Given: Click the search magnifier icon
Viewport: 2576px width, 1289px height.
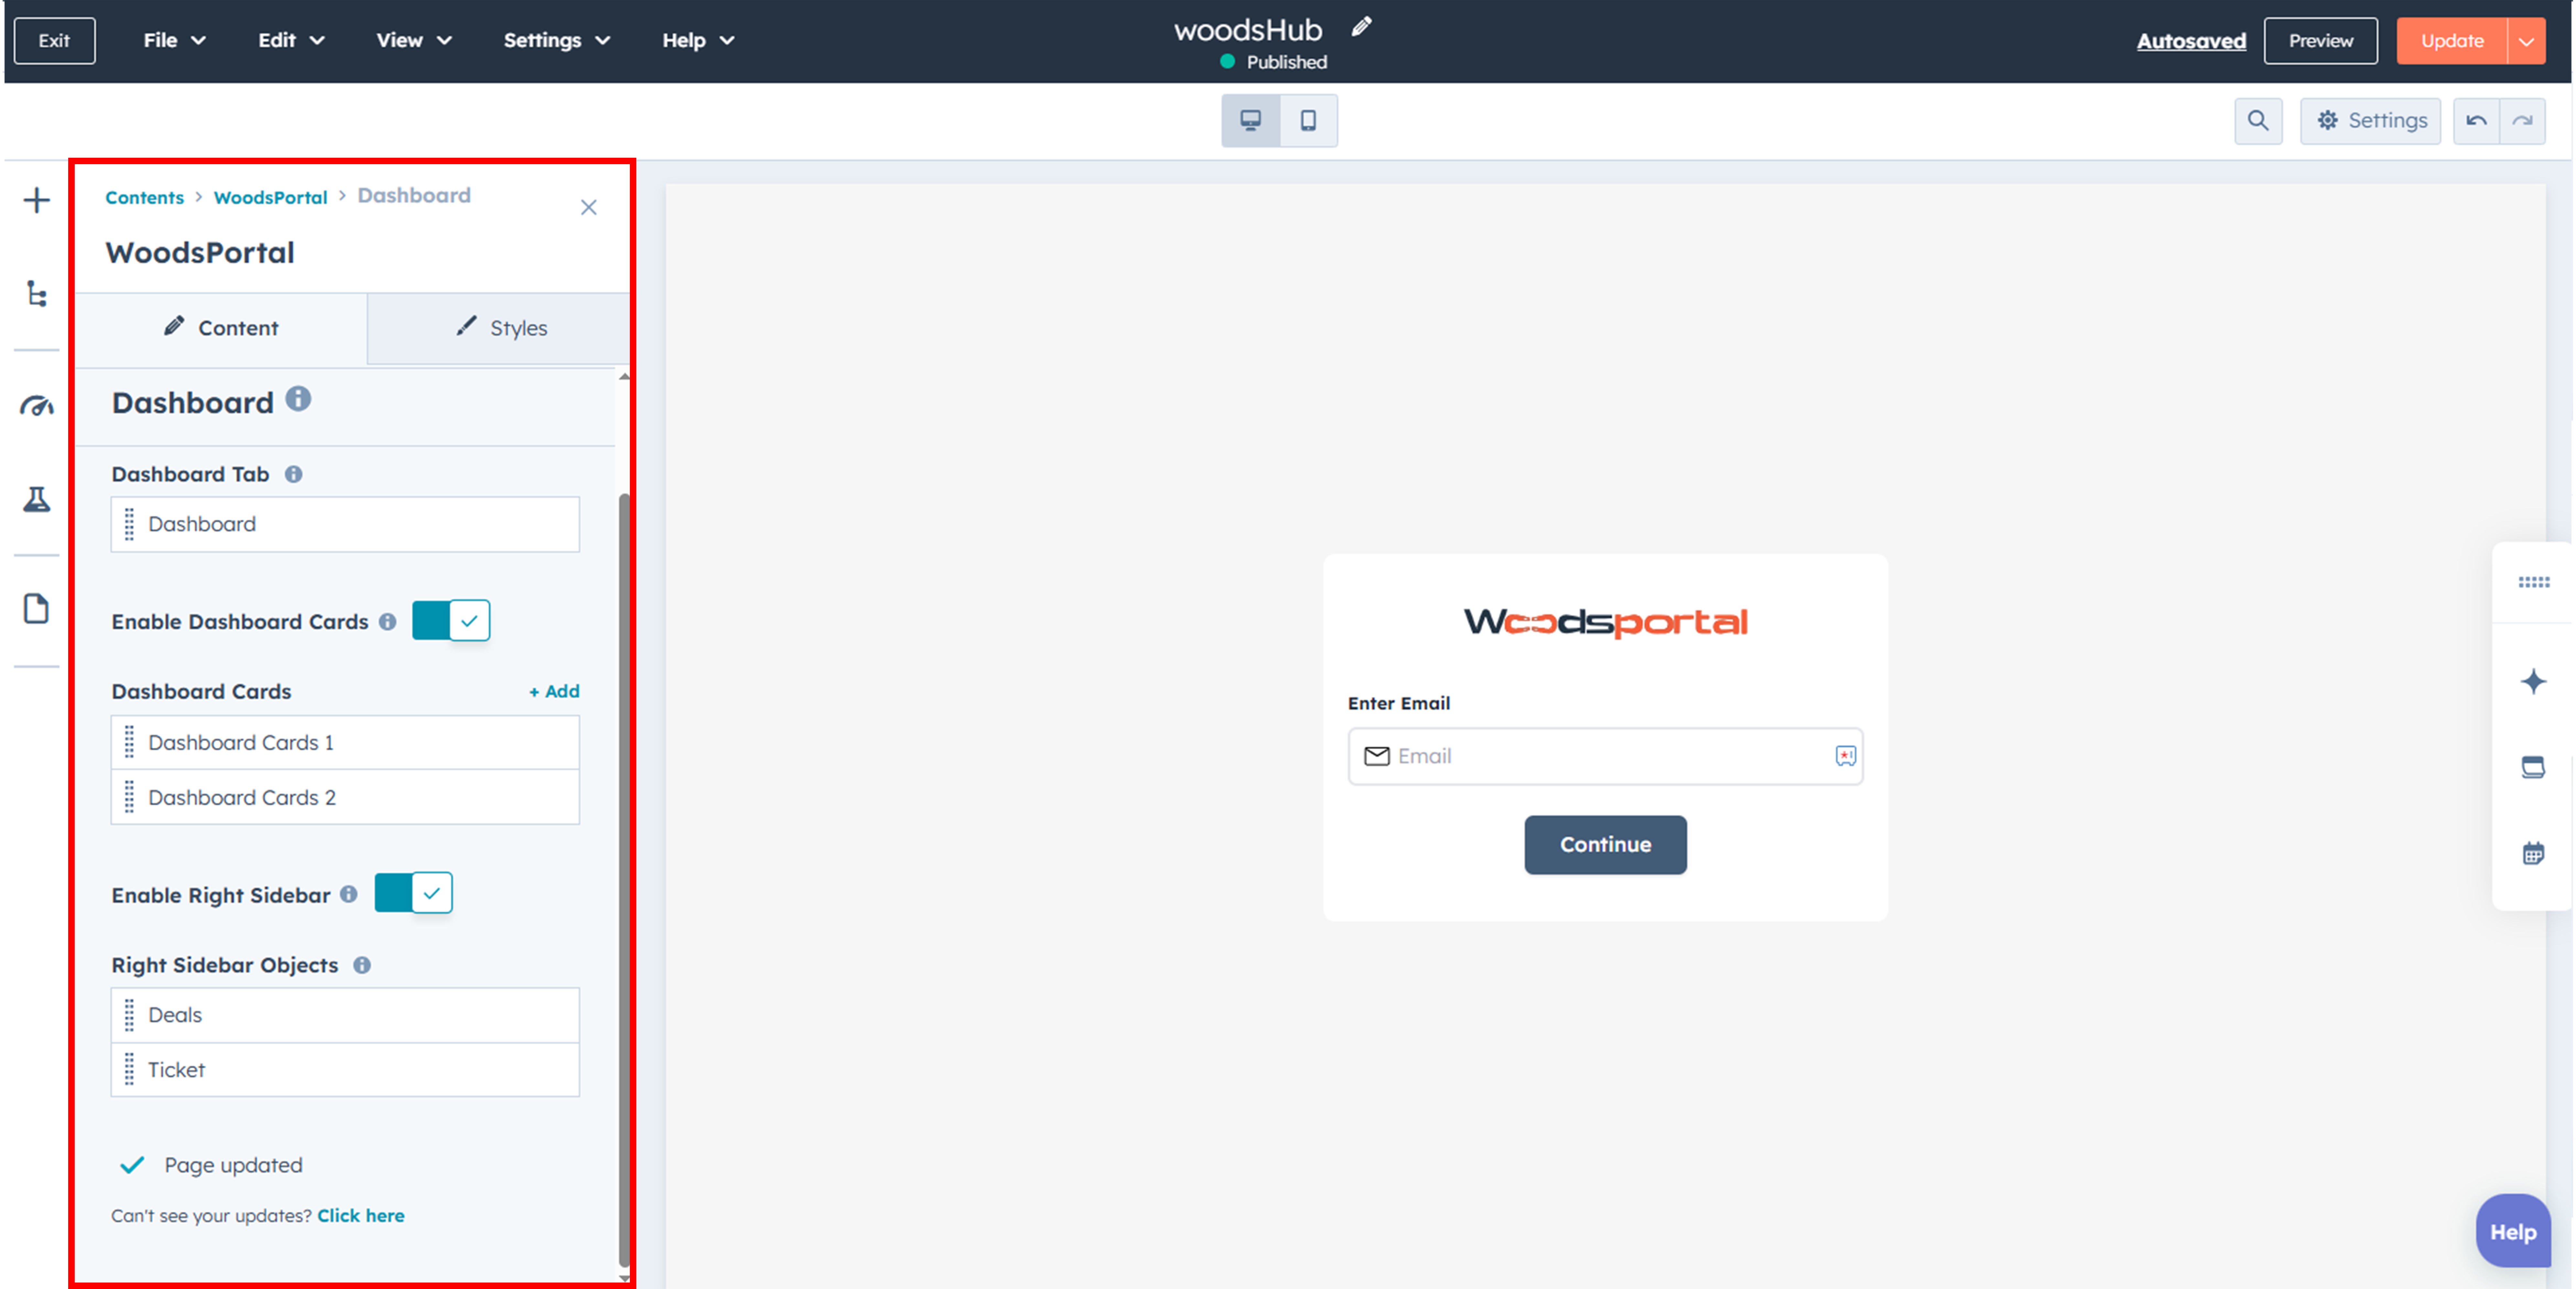Looking at the screenshot, I should tap(2258, 121).
